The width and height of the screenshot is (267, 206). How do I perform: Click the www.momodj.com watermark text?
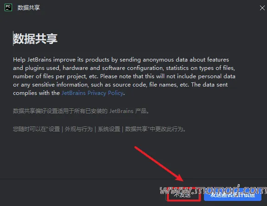coord(213,190)
